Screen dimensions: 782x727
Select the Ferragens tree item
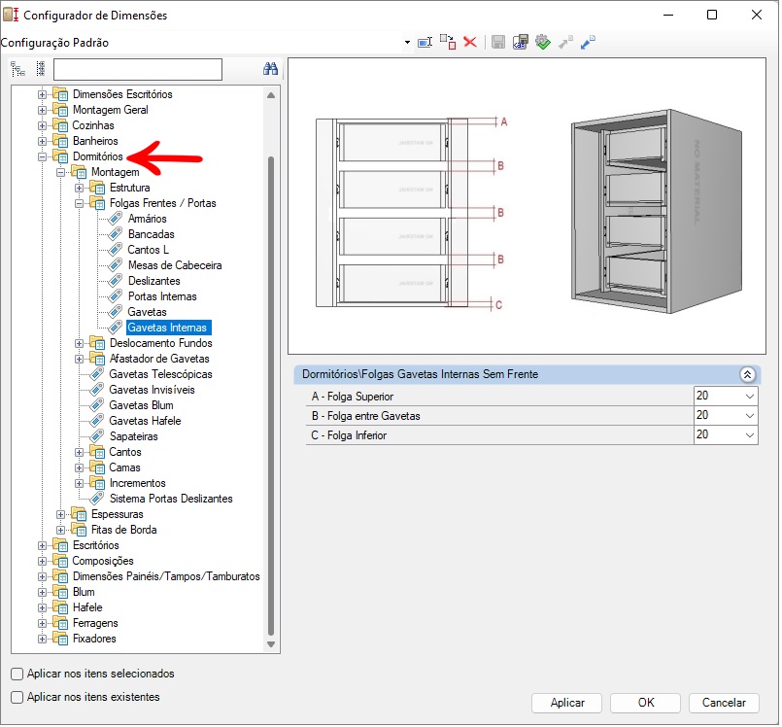(95, 623)
